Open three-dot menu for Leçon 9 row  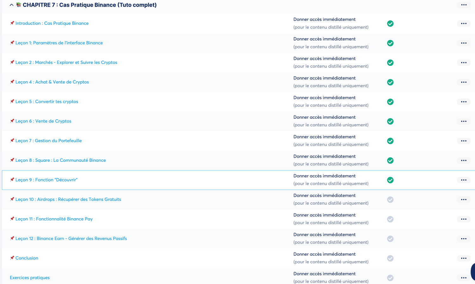[464, 180]
